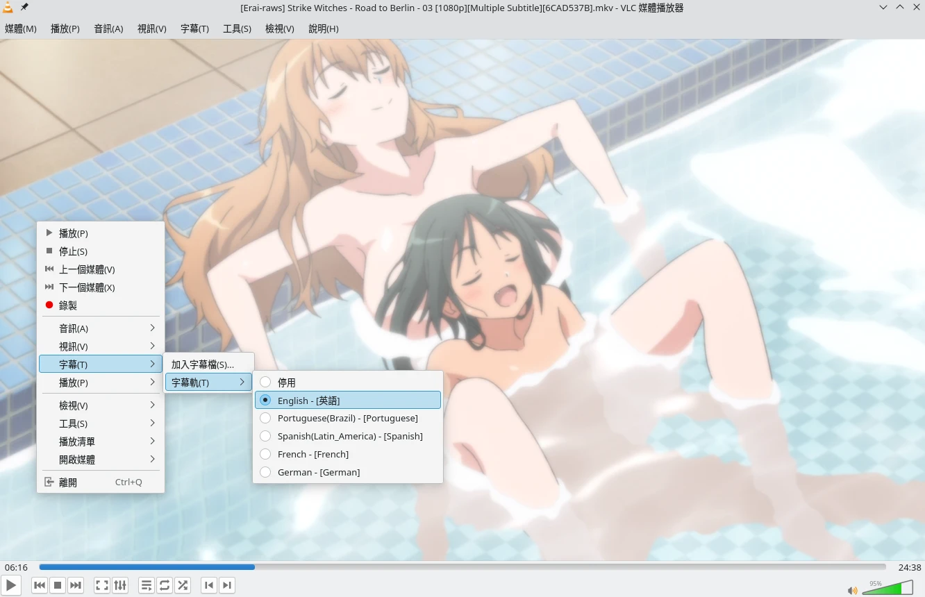Jump to previous media in bottom toolbar

(x=40, y=585)
